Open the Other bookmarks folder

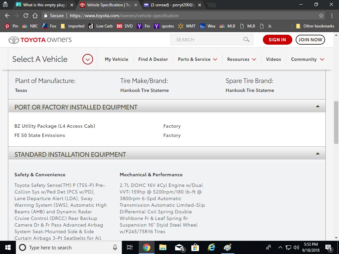[x=315, y=26]
